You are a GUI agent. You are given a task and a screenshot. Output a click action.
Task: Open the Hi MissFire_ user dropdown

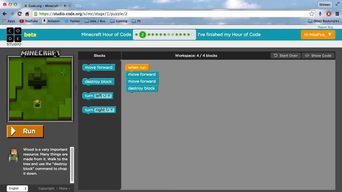[x=318, y=35]
